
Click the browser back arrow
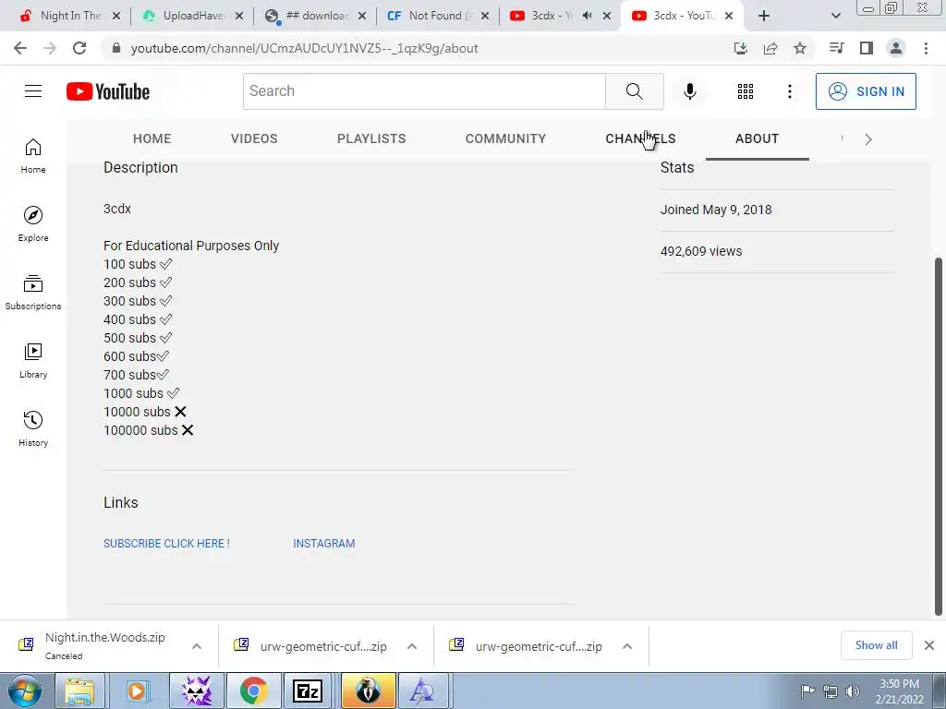[20, 48]
